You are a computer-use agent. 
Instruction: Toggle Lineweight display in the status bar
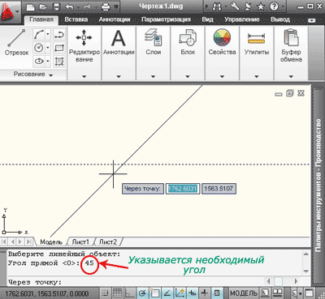click(x=205, y=293)
